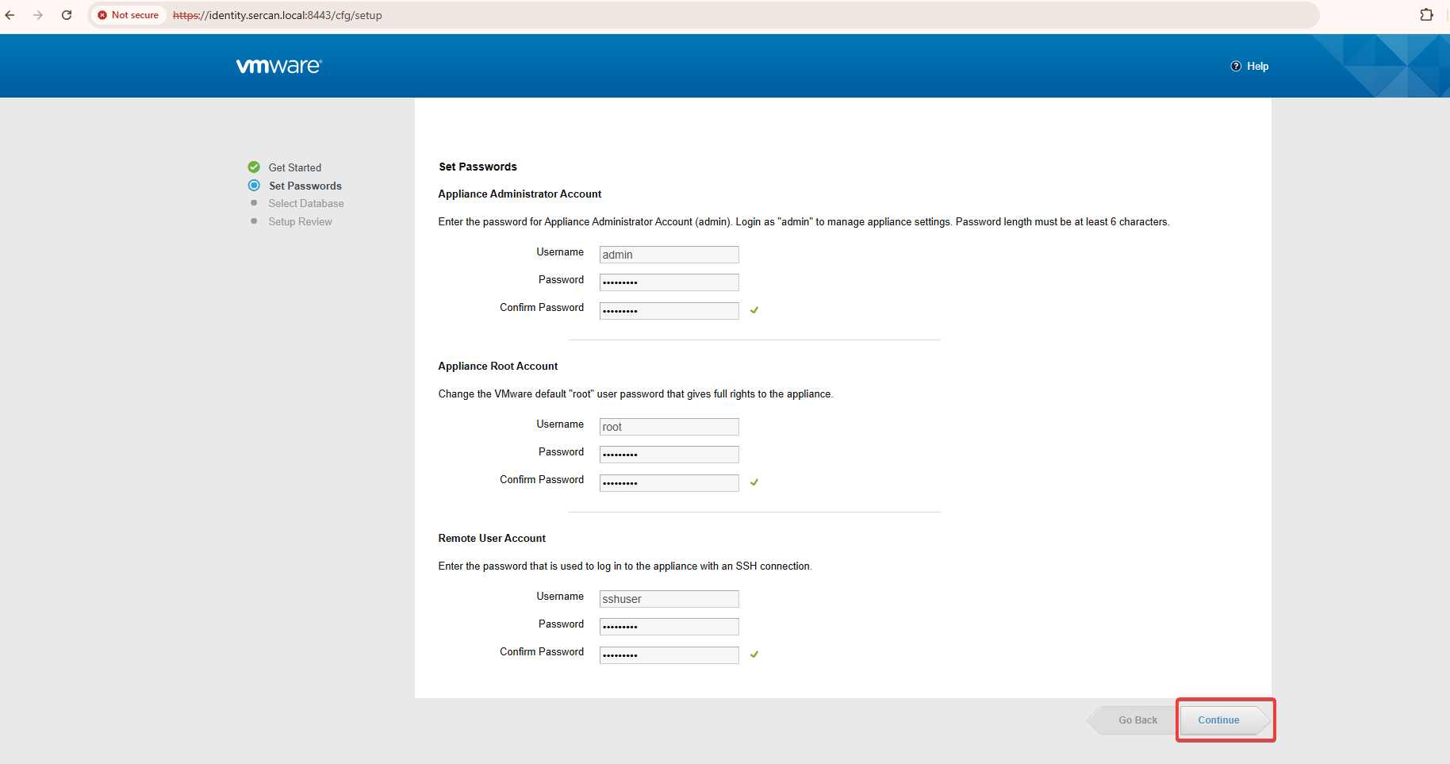Image resolution: width=1450 pixels, height=764 pixels.
Task: Click the Get Started completed step
Action: click(x=294, y=167)
